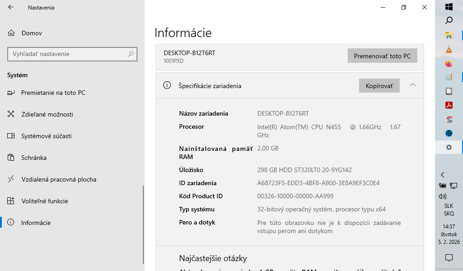Go to Domov settings home
The height and width of the screenshot is (271, 463).
(x=32, y=33)
